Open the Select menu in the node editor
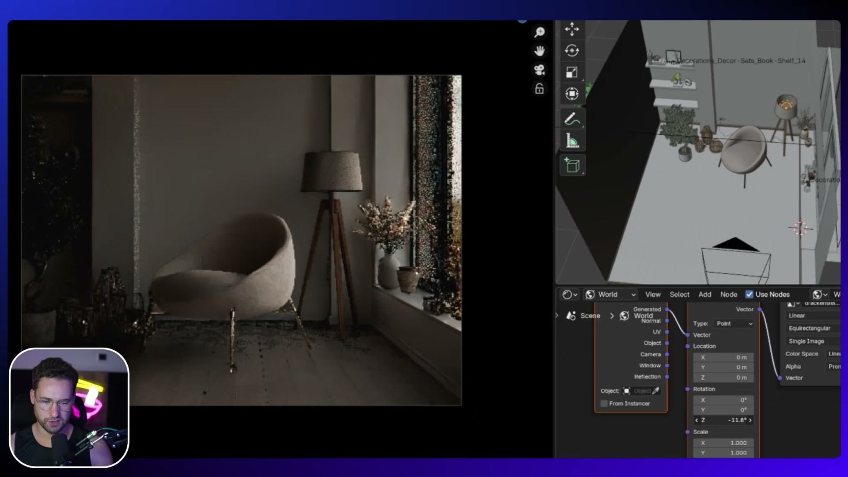The height and width of the screenshot is (477, 848). (679, 295)
